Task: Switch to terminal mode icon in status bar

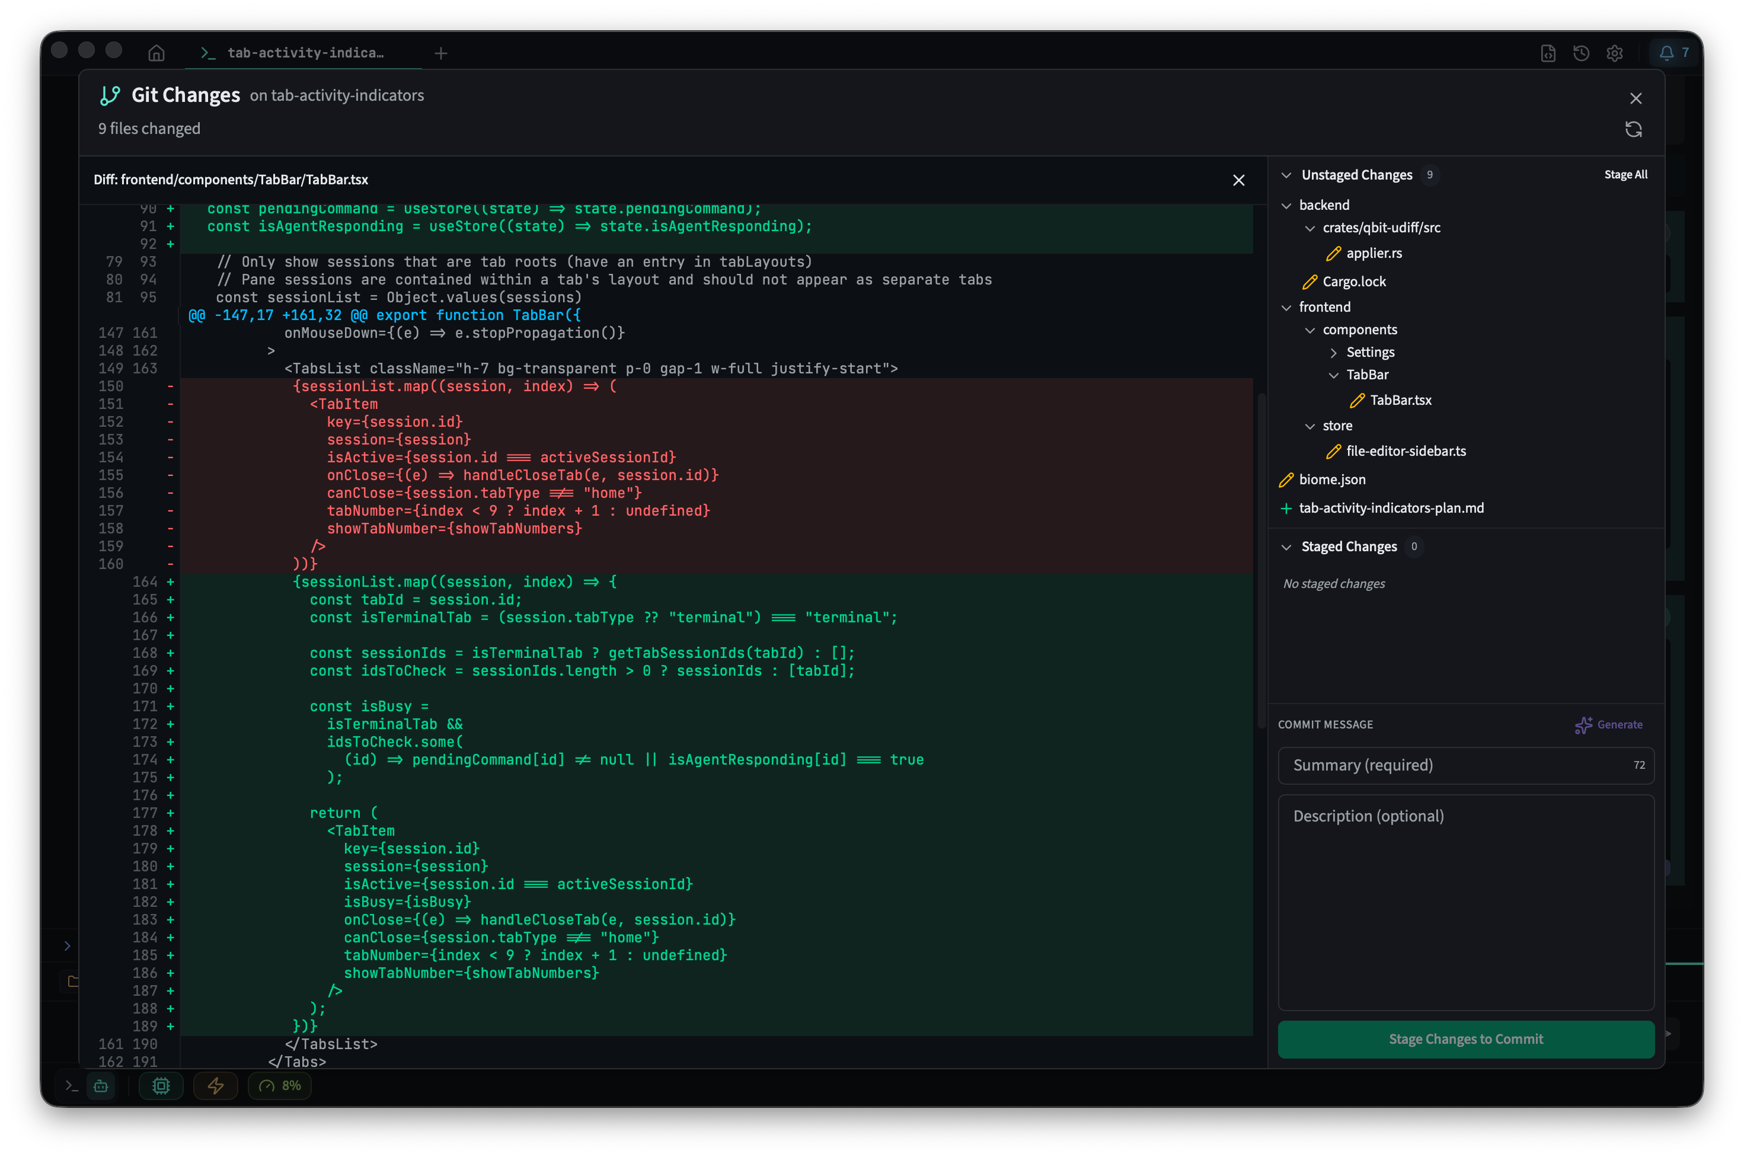Action: [x=72, y=1085]
